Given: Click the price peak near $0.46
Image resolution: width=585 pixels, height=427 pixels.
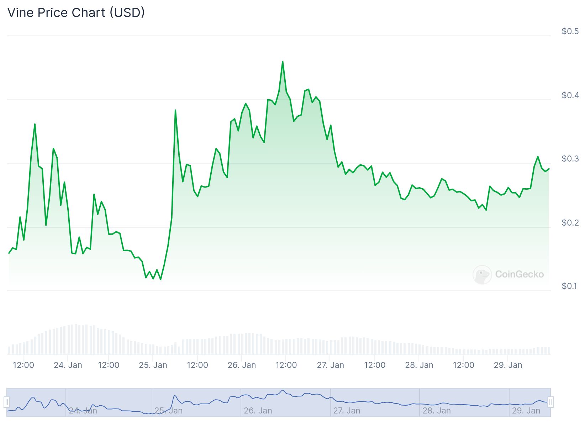Looking at the screenshot, I should [x=283, y=62].
